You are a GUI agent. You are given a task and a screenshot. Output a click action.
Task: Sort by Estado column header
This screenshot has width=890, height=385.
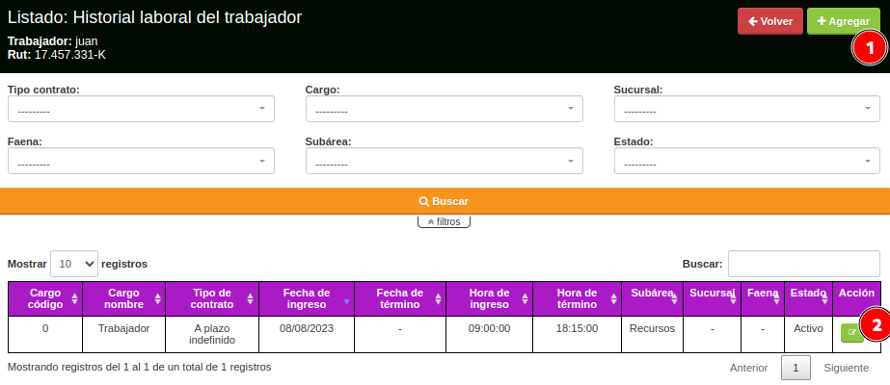809,299
